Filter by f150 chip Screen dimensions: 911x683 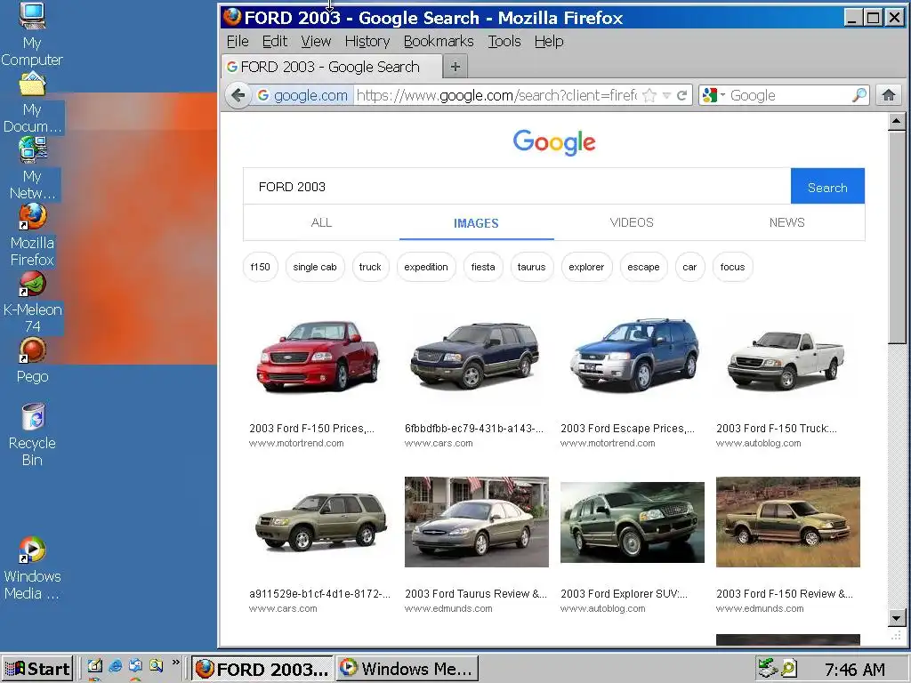(x=261, y=267)
